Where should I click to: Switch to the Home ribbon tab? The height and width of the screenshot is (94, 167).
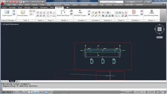click(4, 8)
